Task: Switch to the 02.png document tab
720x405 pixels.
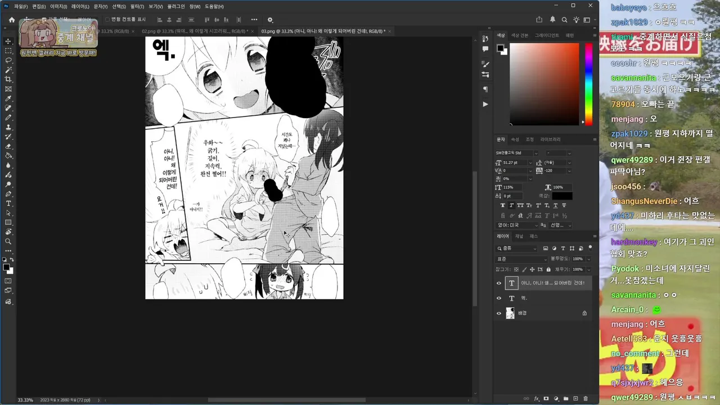Action: 195,31
